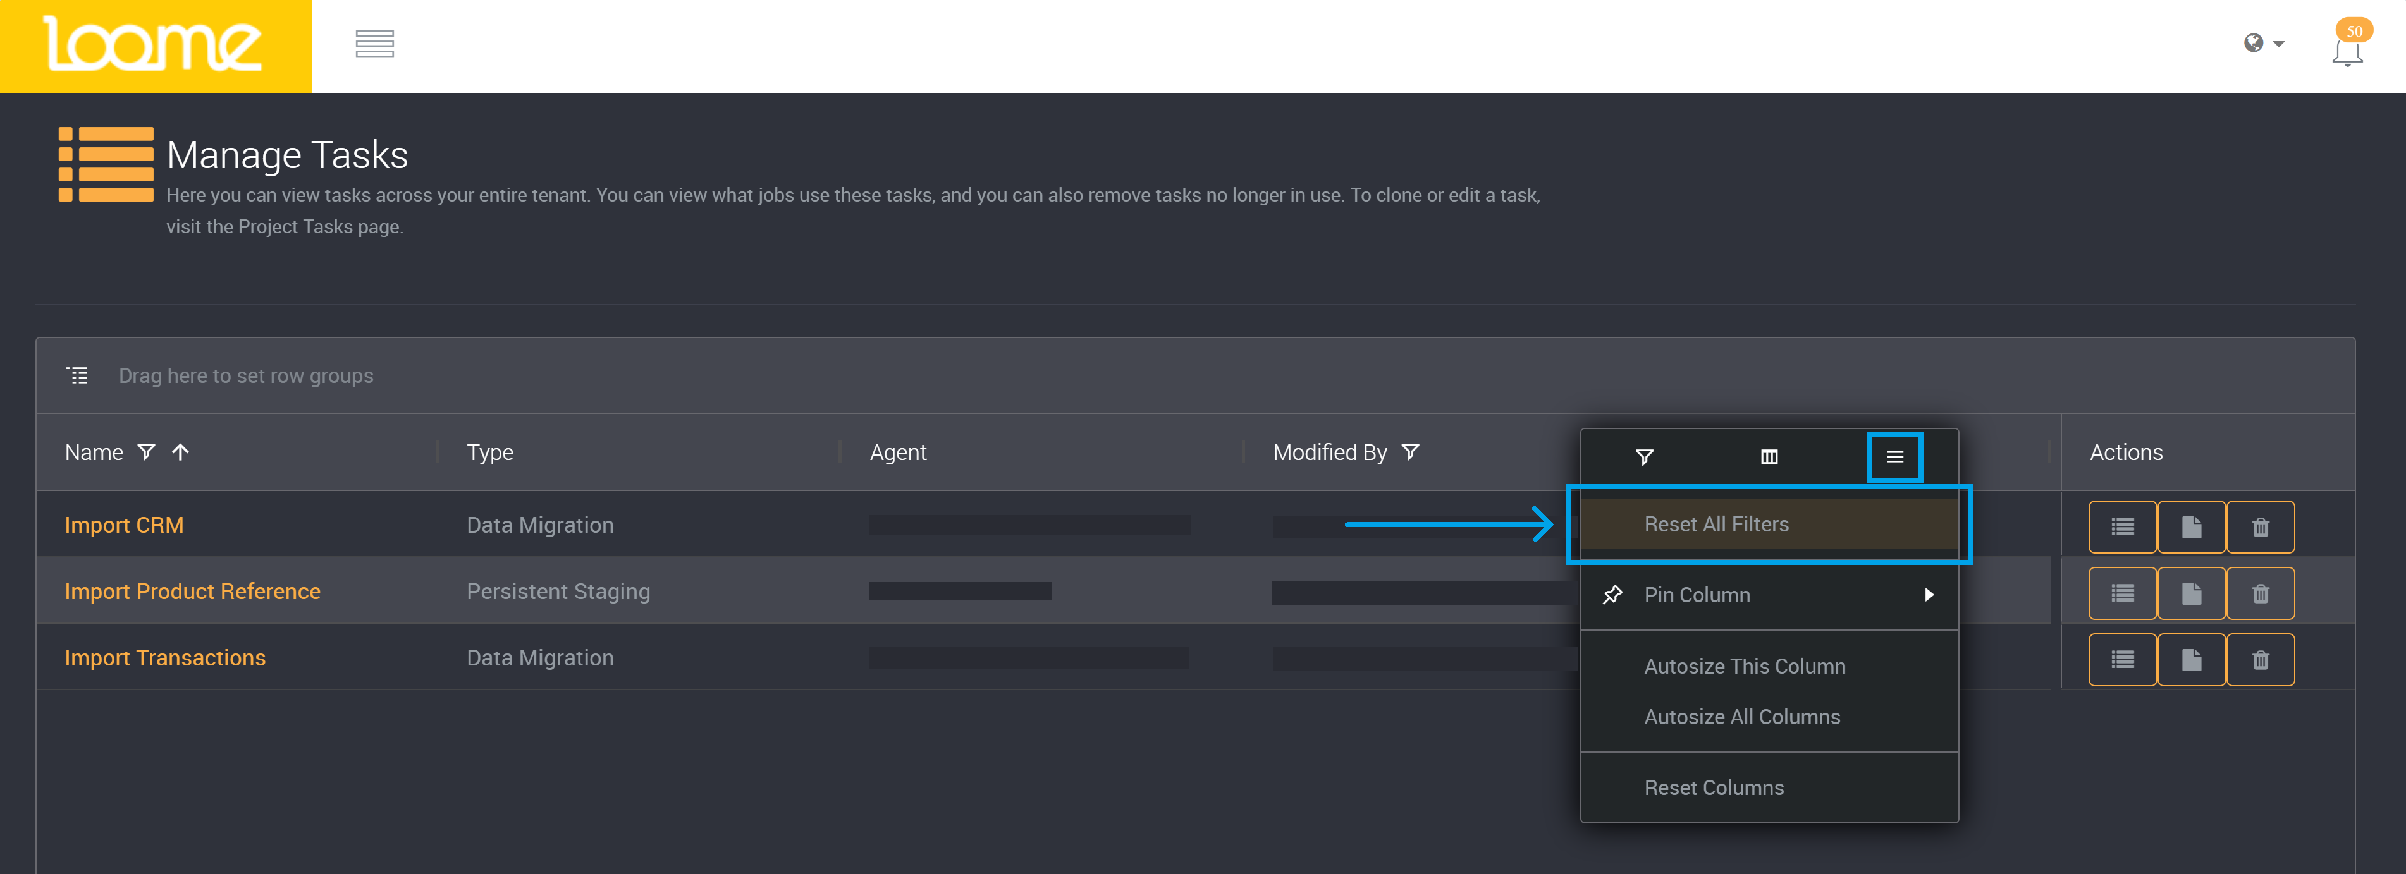Screen dimensions: 2406x874
Task: Delete the Import Product Reference task
Action: coord(2261,594)
